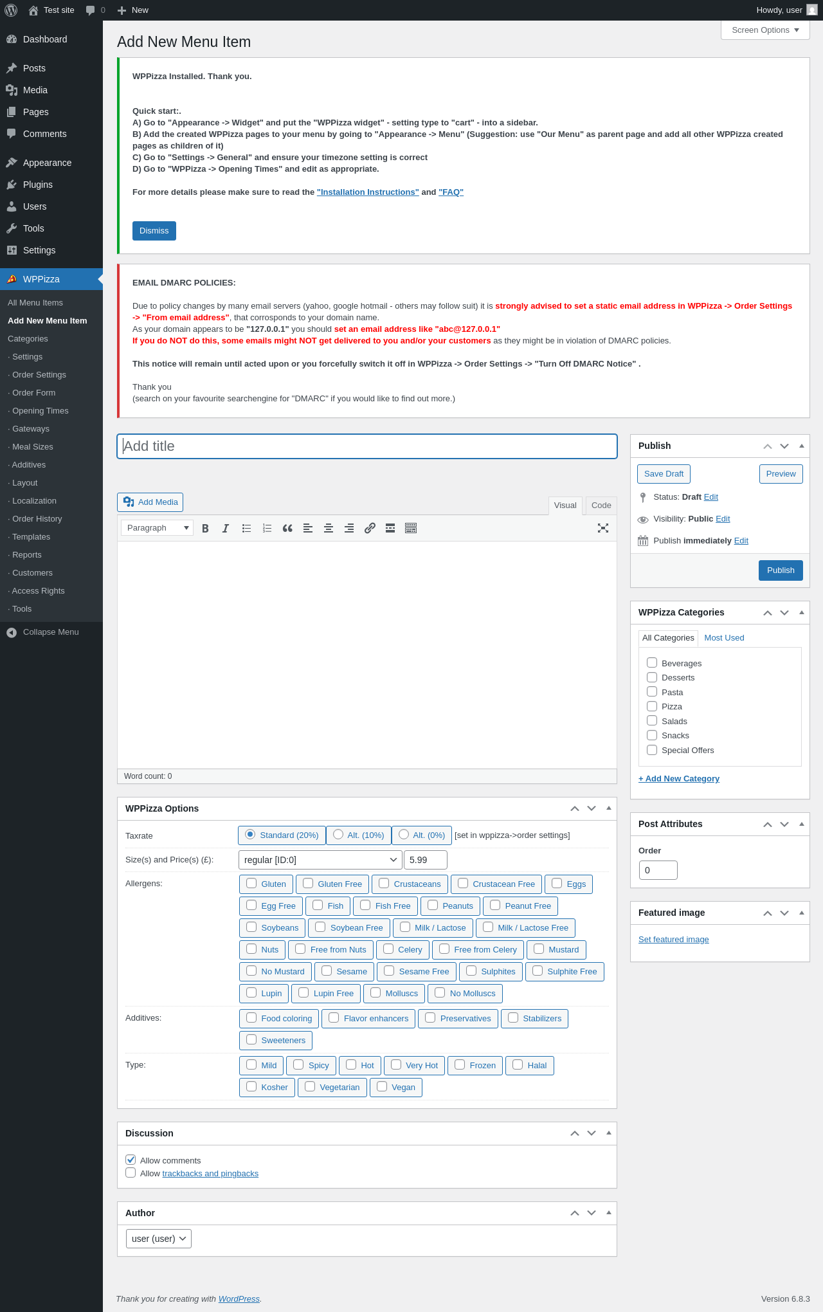The height and width of the screenshot is (1312, 823).
Task: Move WPPizza Options box down
Action: point(592,808)
